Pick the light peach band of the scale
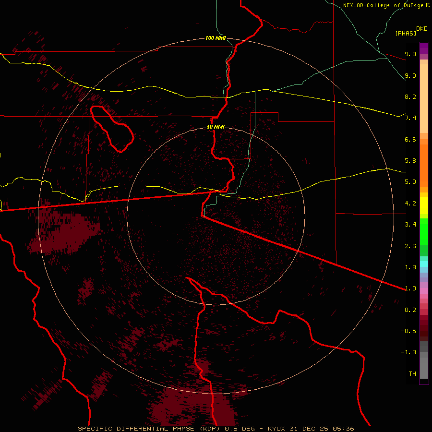The image size is (432, 432). point(424,98)
